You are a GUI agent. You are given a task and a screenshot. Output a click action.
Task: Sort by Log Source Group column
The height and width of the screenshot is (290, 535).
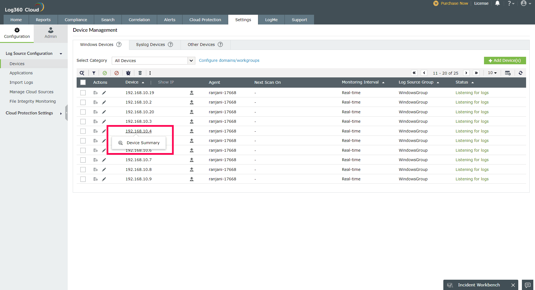point(419,82)
